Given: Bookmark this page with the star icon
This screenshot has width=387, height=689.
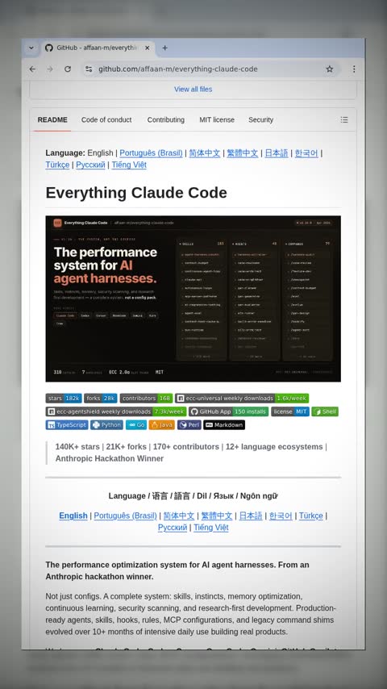Looking at the screenshot, I should (330, 69).
